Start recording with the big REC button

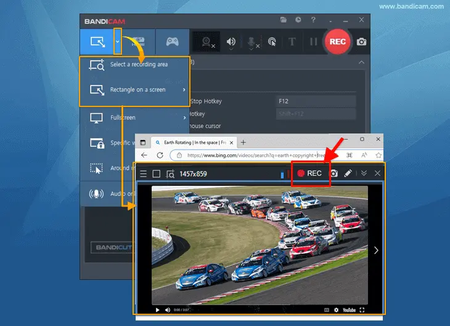tap(337, 42)
